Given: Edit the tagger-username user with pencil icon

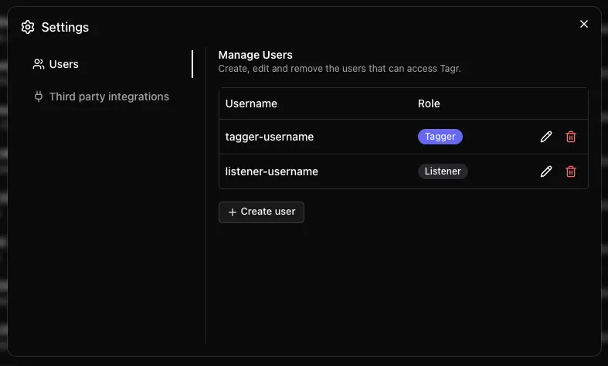Looking at the screenshot, I should click(546, 137).
